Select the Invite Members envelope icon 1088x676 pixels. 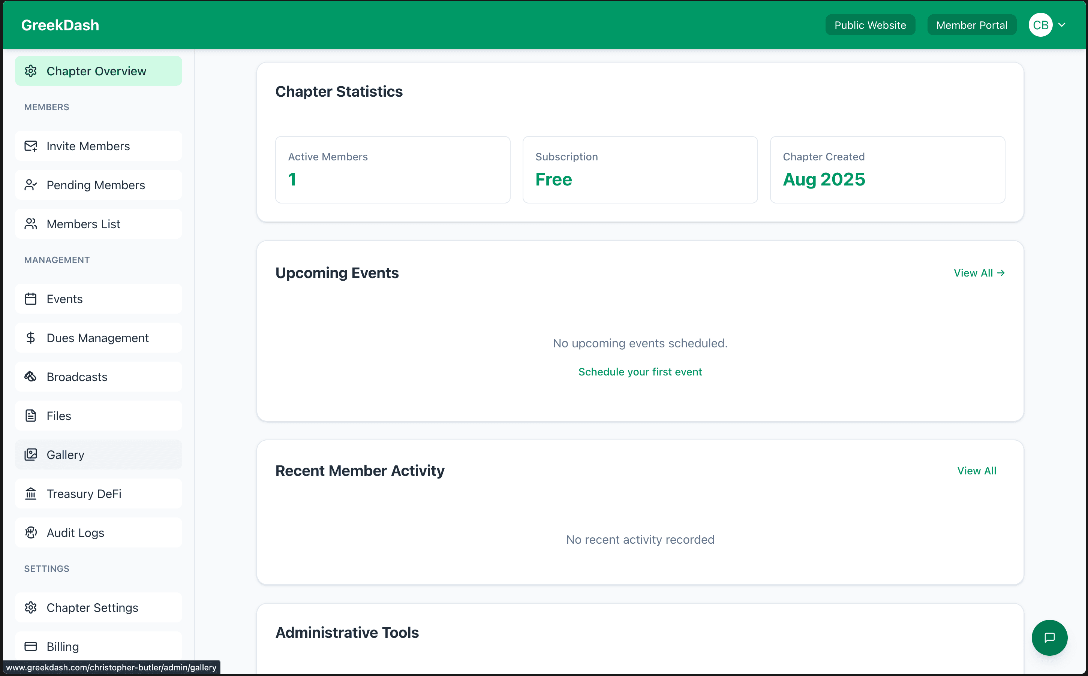coord(30,146)
